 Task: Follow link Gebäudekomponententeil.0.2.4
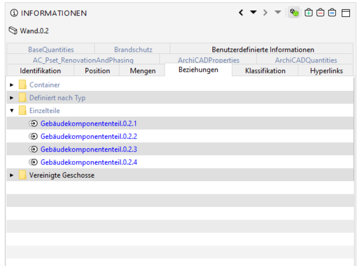click(89, 162)
